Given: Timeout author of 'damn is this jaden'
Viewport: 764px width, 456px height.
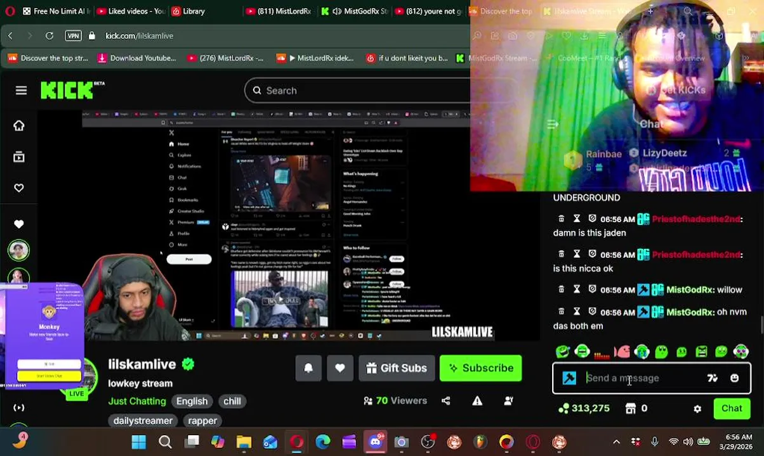Looking at the screenshot, I should click(577, 218).
